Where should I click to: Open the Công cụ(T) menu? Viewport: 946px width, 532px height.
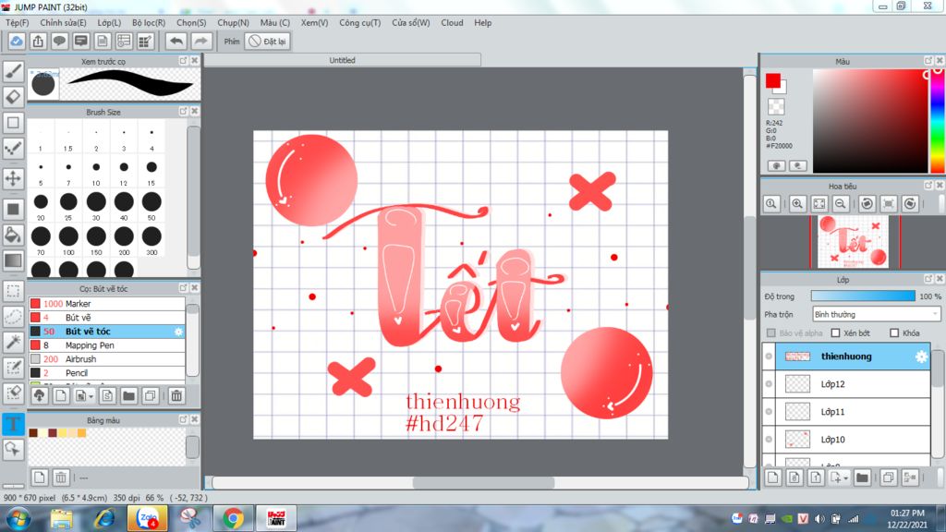point(360,22)
